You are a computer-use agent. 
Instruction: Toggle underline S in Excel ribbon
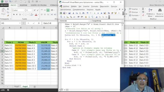(20, 15)
